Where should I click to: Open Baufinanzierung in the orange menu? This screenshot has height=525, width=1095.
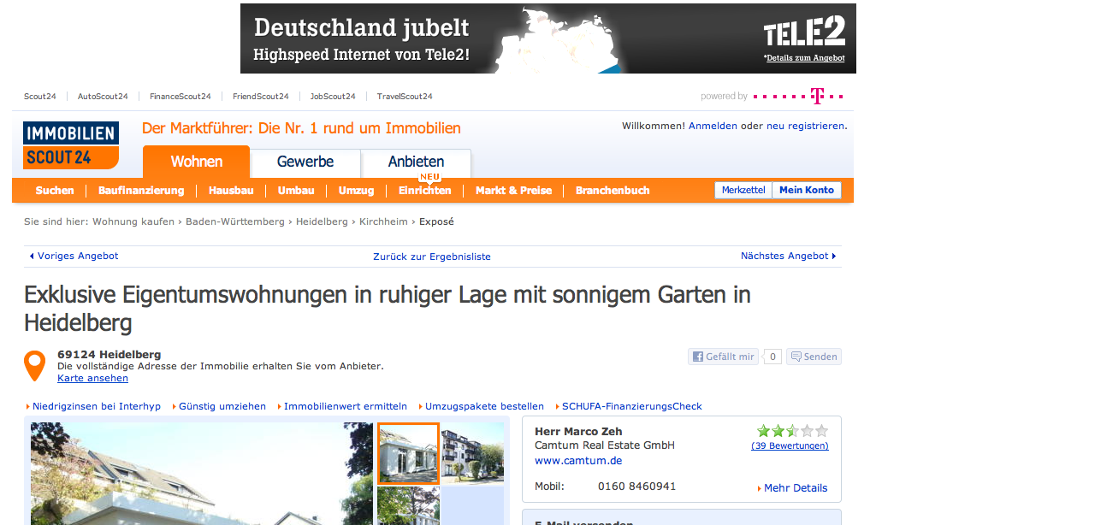pos(141,191)
